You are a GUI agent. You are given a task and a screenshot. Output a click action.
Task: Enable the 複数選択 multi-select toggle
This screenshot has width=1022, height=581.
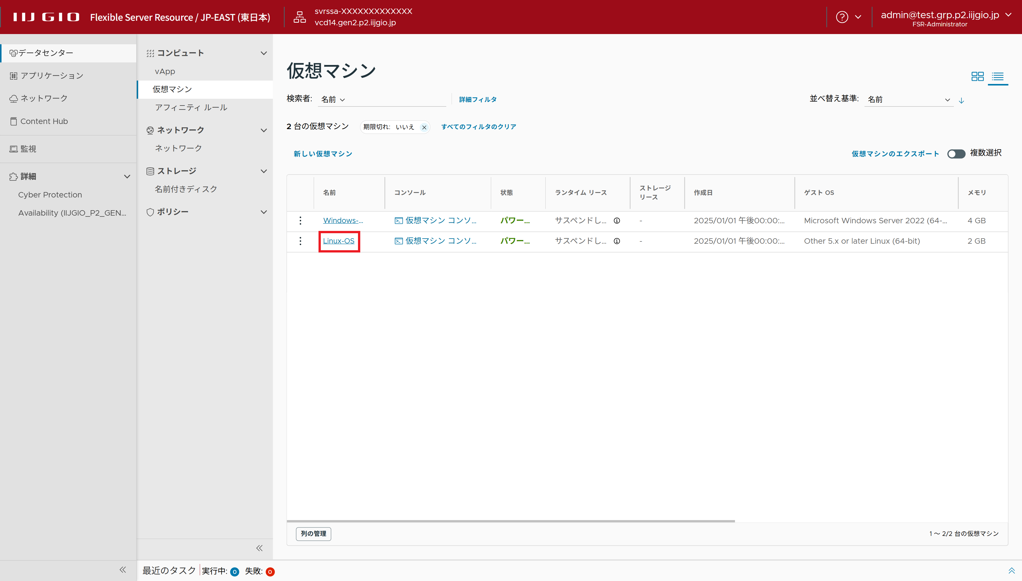(956, 154)
